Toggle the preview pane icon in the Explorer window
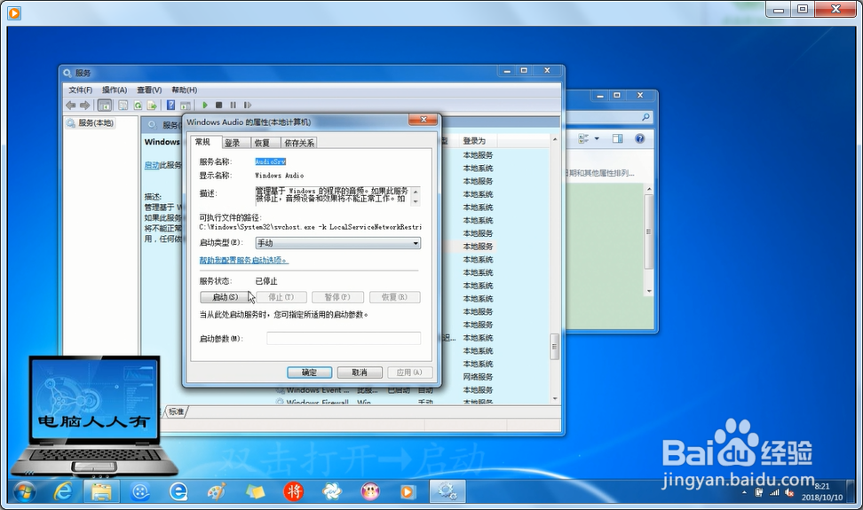The width and height of the screenshot is (863, 510). pyautogui.click(x=618, y=138)
